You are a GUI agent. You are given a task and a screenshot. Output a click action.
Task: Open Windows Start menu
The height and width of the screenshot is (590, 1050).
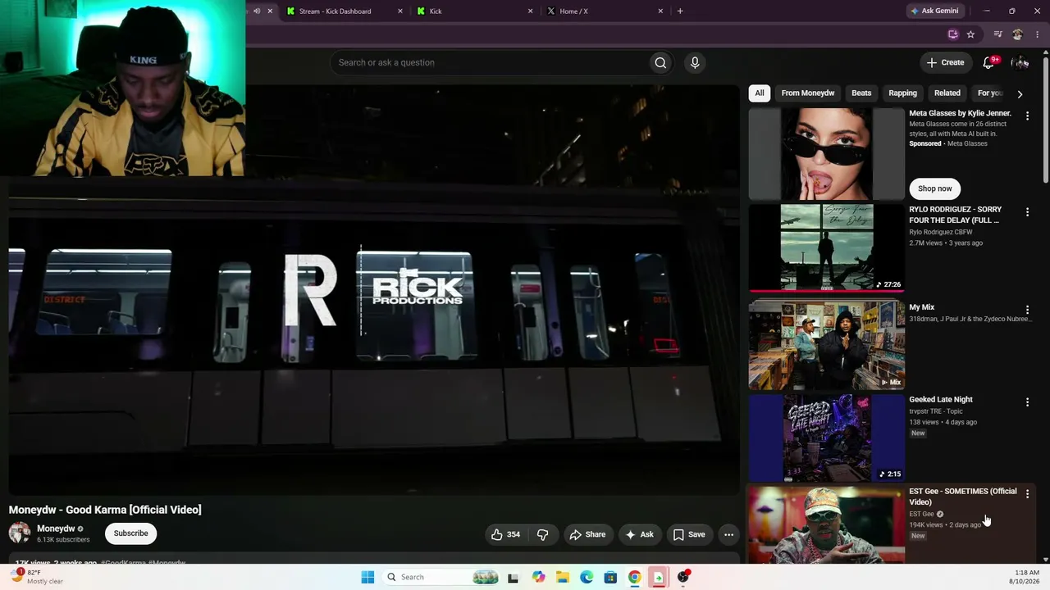coord(367,577)
